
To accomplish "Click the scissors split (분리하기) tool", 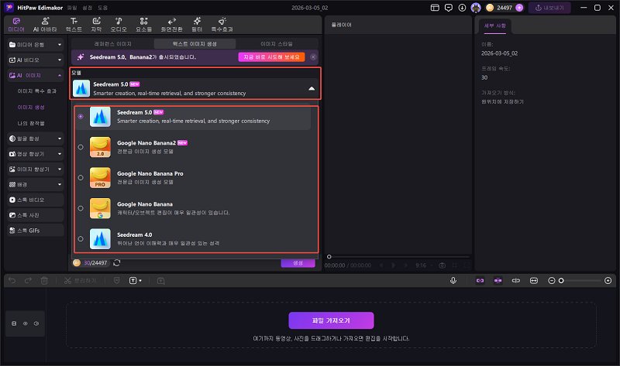I will click(80, 280).
